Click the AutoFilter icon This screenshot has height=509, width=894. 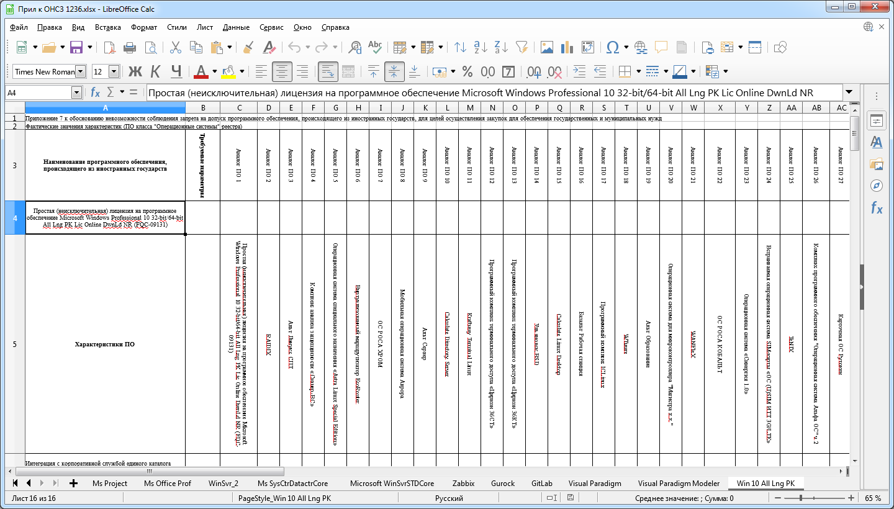pos(521,47)
